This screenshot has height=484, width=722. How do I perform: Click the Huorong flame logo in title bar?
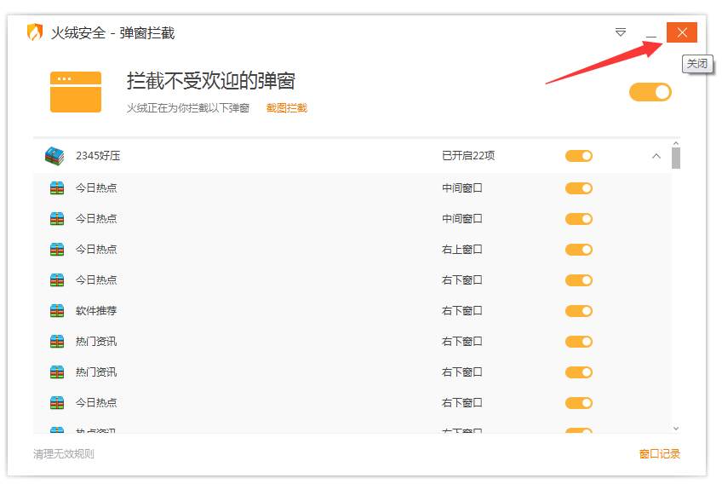click(35, 32)
